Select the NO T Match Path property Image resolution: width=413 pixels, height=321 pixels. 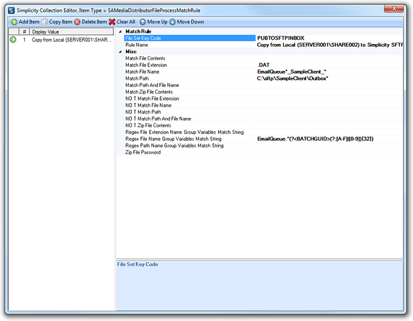(189, 112)
